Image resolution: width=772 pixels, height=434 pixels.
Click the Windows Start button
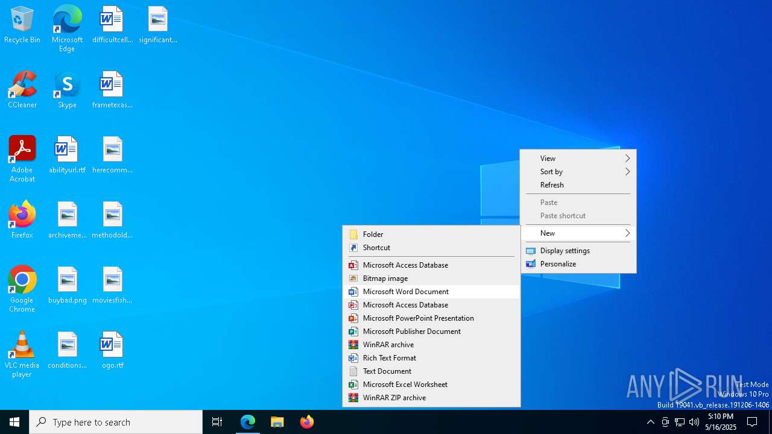(14, 422)
